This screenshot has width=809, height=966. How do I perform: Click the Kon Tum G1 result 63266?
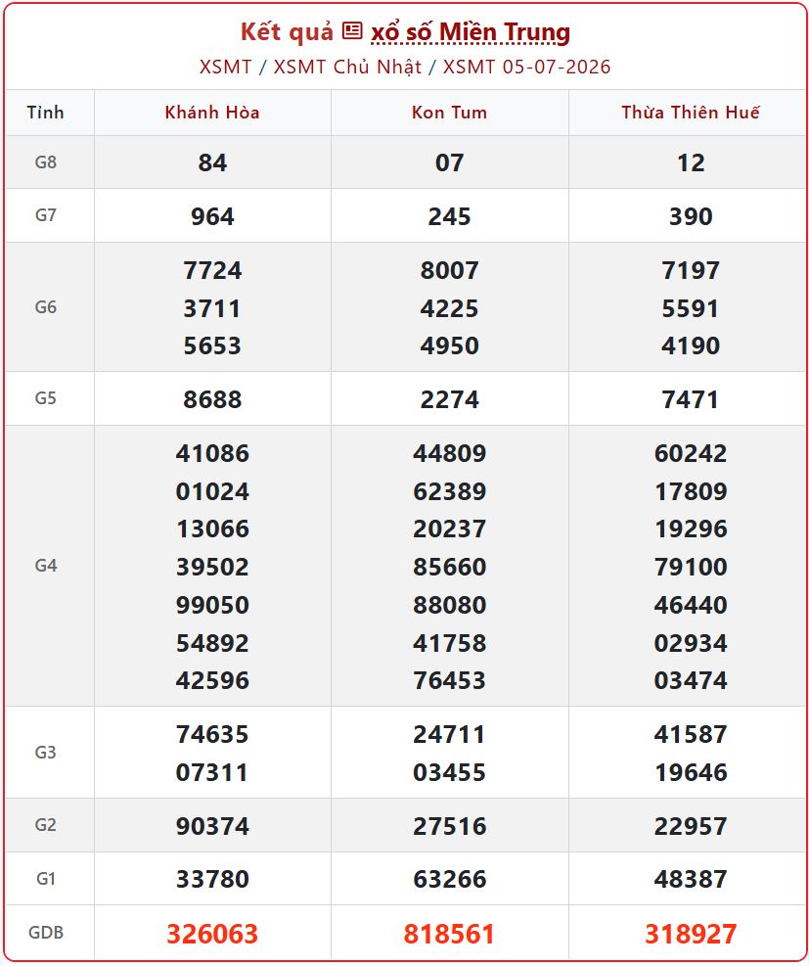tap(449, 879)
